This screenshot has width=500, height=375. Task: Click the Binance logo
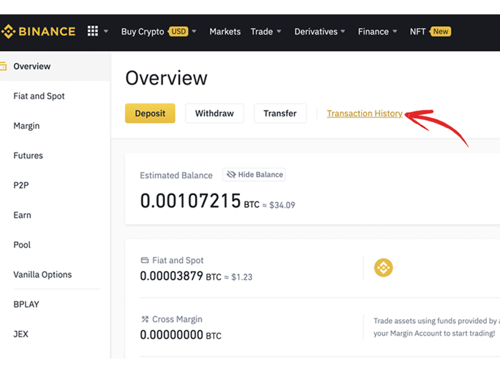tap(38, 31)
